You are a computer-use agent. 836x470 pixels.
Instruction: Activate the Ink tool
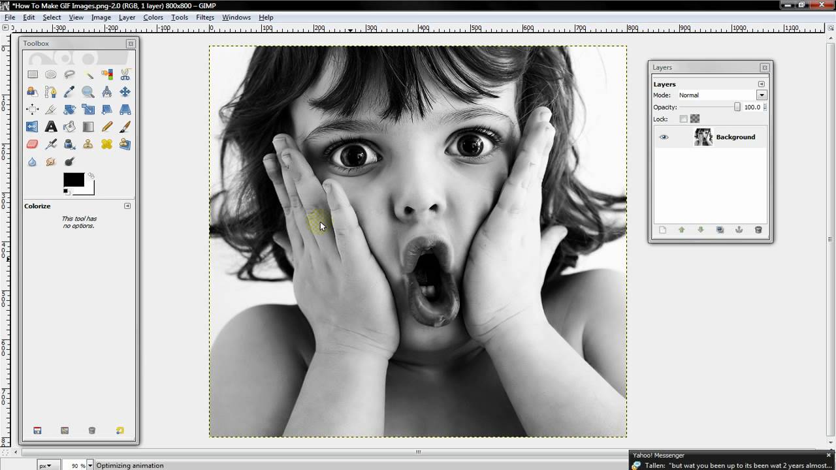pos(69,144)
